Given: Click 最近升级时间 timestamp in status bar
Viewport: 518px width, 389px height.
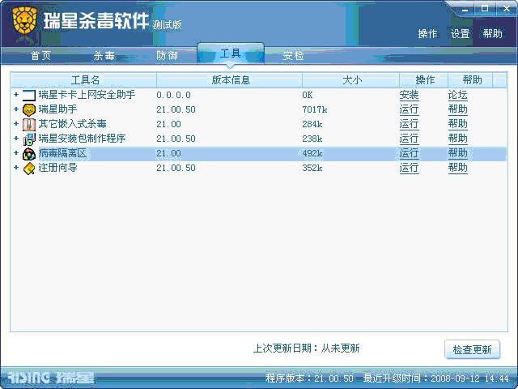Looking at the screenshot, I should [435, 378].
